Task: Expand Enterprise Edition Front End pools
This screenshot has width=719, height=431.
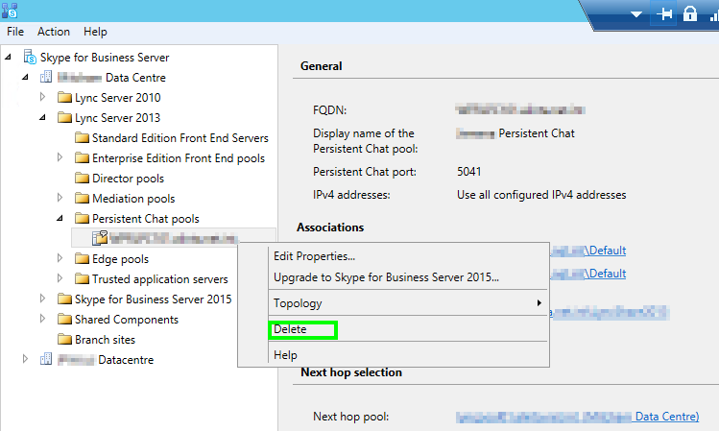Action: (60, 157)
